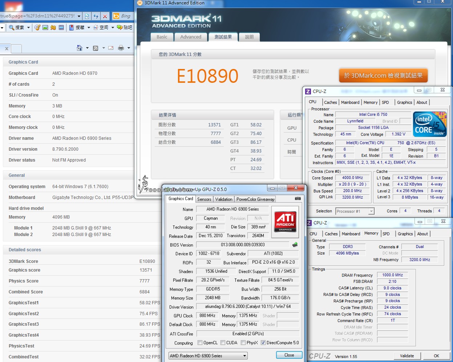Click the GPU-Z BIOS Version field
Image resolution: width=453 pixels, height=362 pixels.
pyautogui.click(x=243, y=245)
